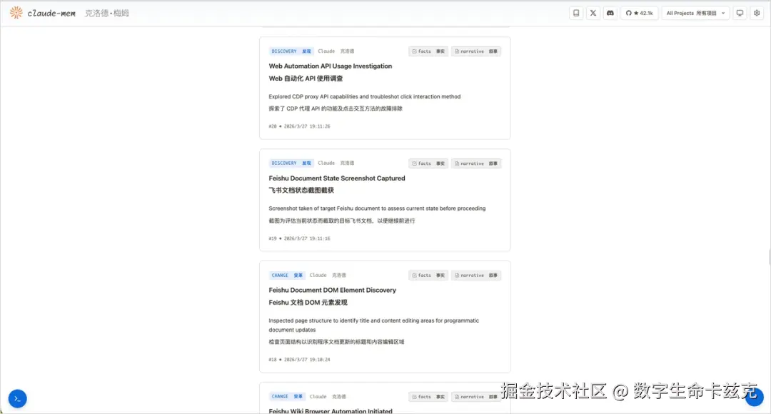The image size is (771, 414).
Task: Click the mobile device view icon
Action: coord(576,13)
